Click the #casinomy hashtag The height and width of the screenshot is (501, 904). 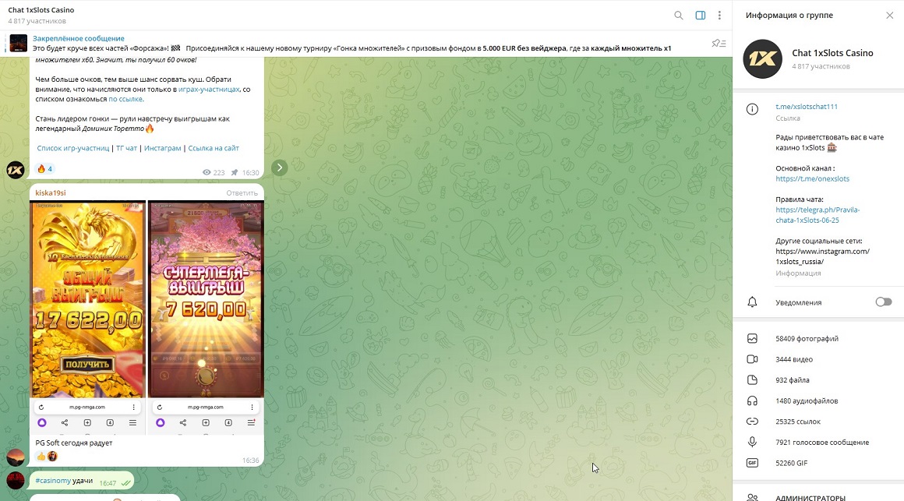(53, 482)
